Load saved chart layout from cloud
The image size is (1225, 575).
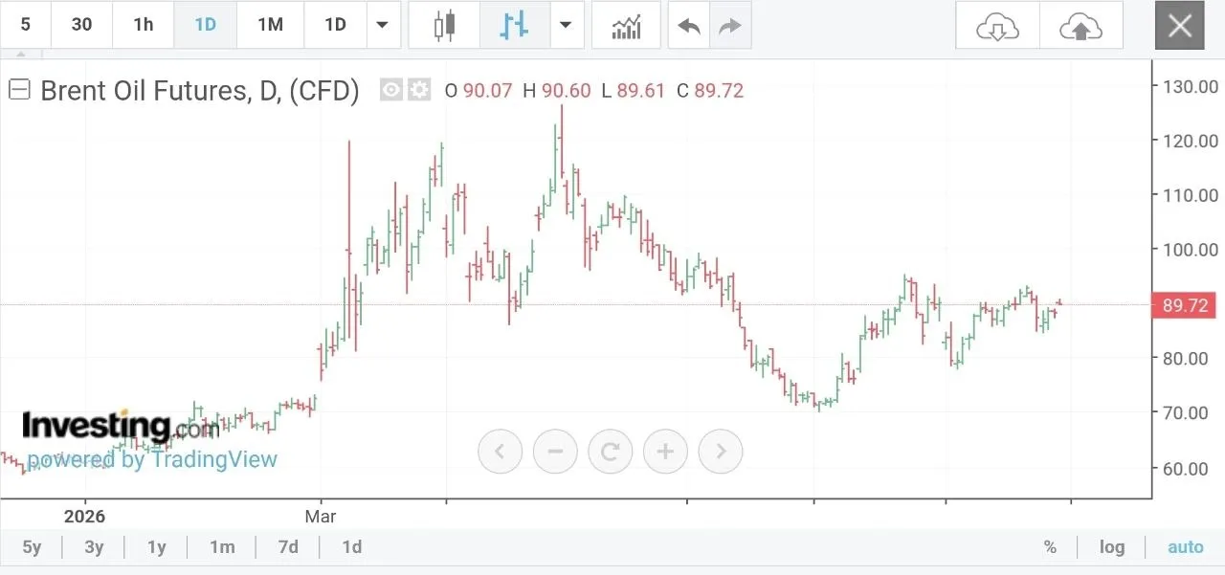click(x=997, y=27)
